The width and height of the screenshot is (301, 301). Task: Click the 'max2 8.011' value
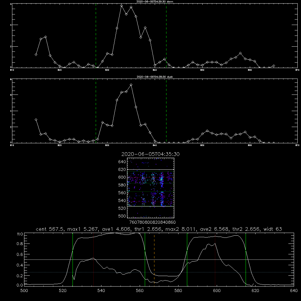click(181, 229)
